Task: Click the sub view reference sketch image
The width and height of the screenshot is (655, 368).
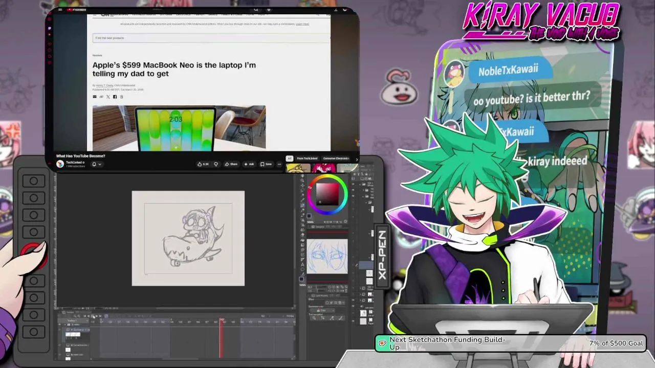Action: (327, 256)
